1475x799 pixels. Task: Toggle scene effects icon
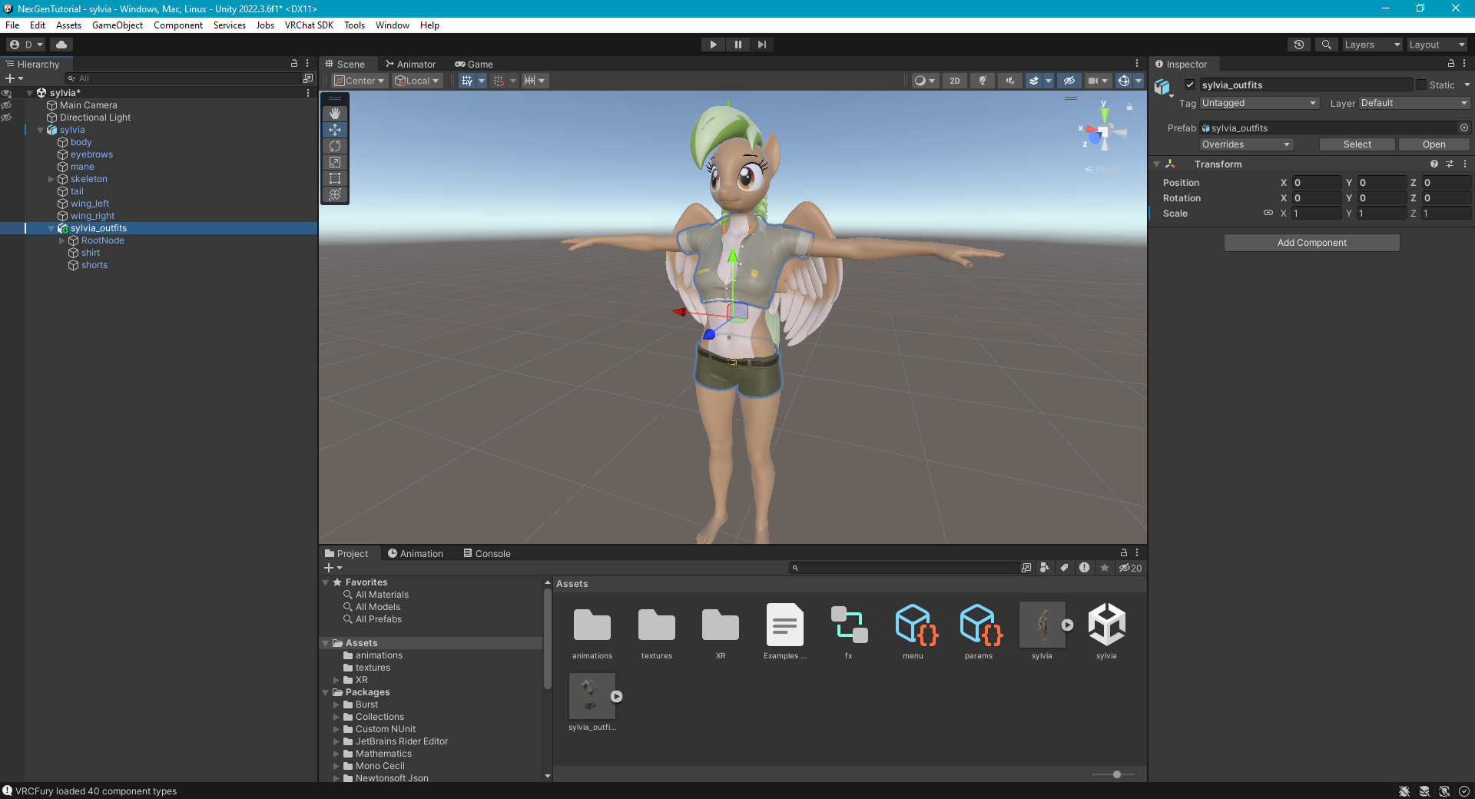click(x=1034, y=81)
